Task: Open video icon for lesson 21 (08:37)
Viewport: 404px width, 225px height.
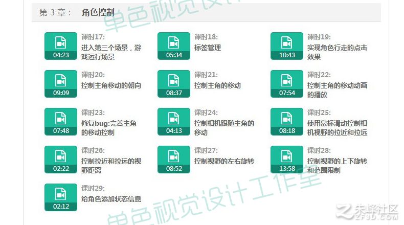Action: [x=174, y=84]
